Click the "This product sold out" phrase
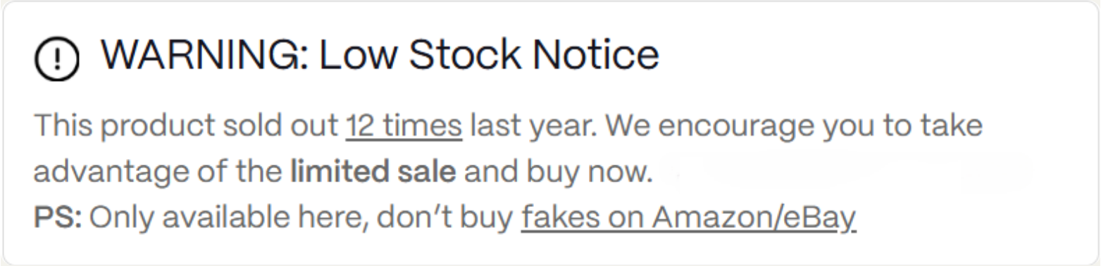The image size is (1101, 266). point(186,127)
